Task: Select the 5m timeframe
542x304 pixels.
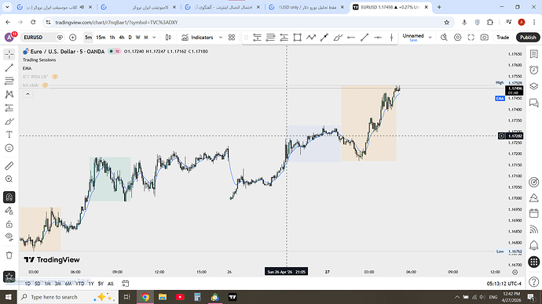Action: (89, 38)
